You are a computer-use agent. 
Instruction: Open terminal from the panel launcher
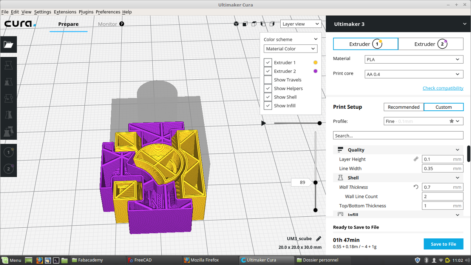click(56, 260)
